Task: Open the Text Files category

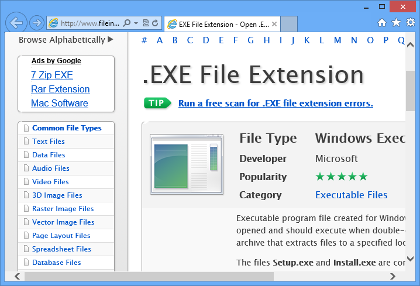Action: tap(49, 142)
